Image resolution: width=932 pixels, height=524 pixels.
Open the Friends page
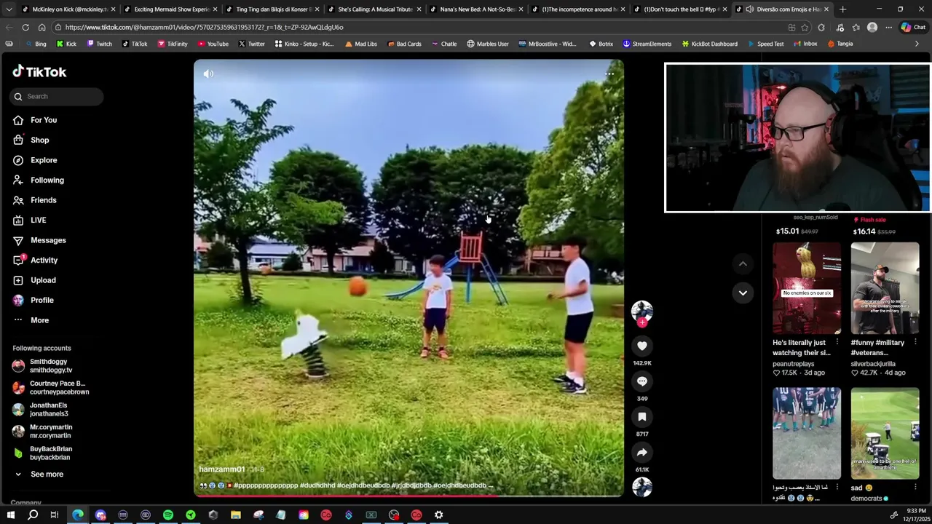coord(44,200)
